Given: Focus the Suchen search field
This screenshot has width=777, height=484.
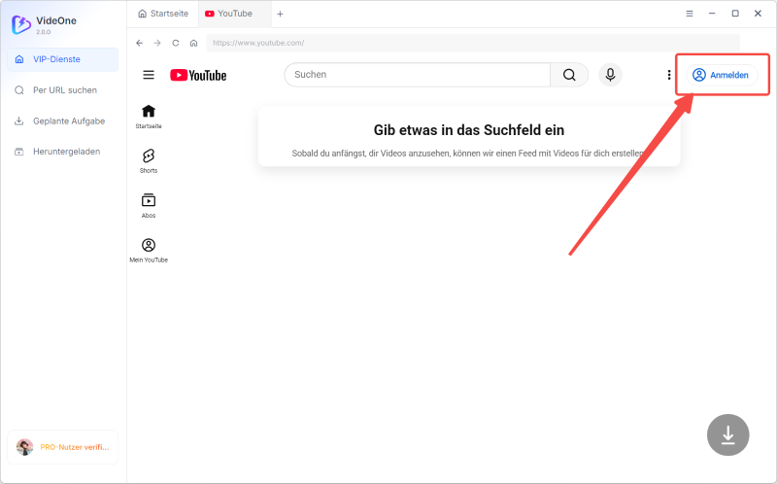Looking at the screenshot, I should click(x=418, y=75).
